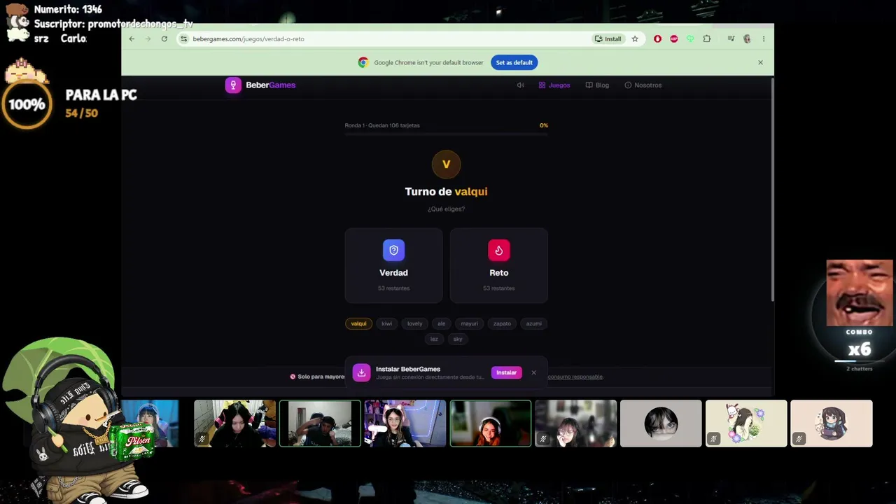Click the BeberGames logo icon
The width and height of the screenshot is (896, 504).
(x=233, y=85)
